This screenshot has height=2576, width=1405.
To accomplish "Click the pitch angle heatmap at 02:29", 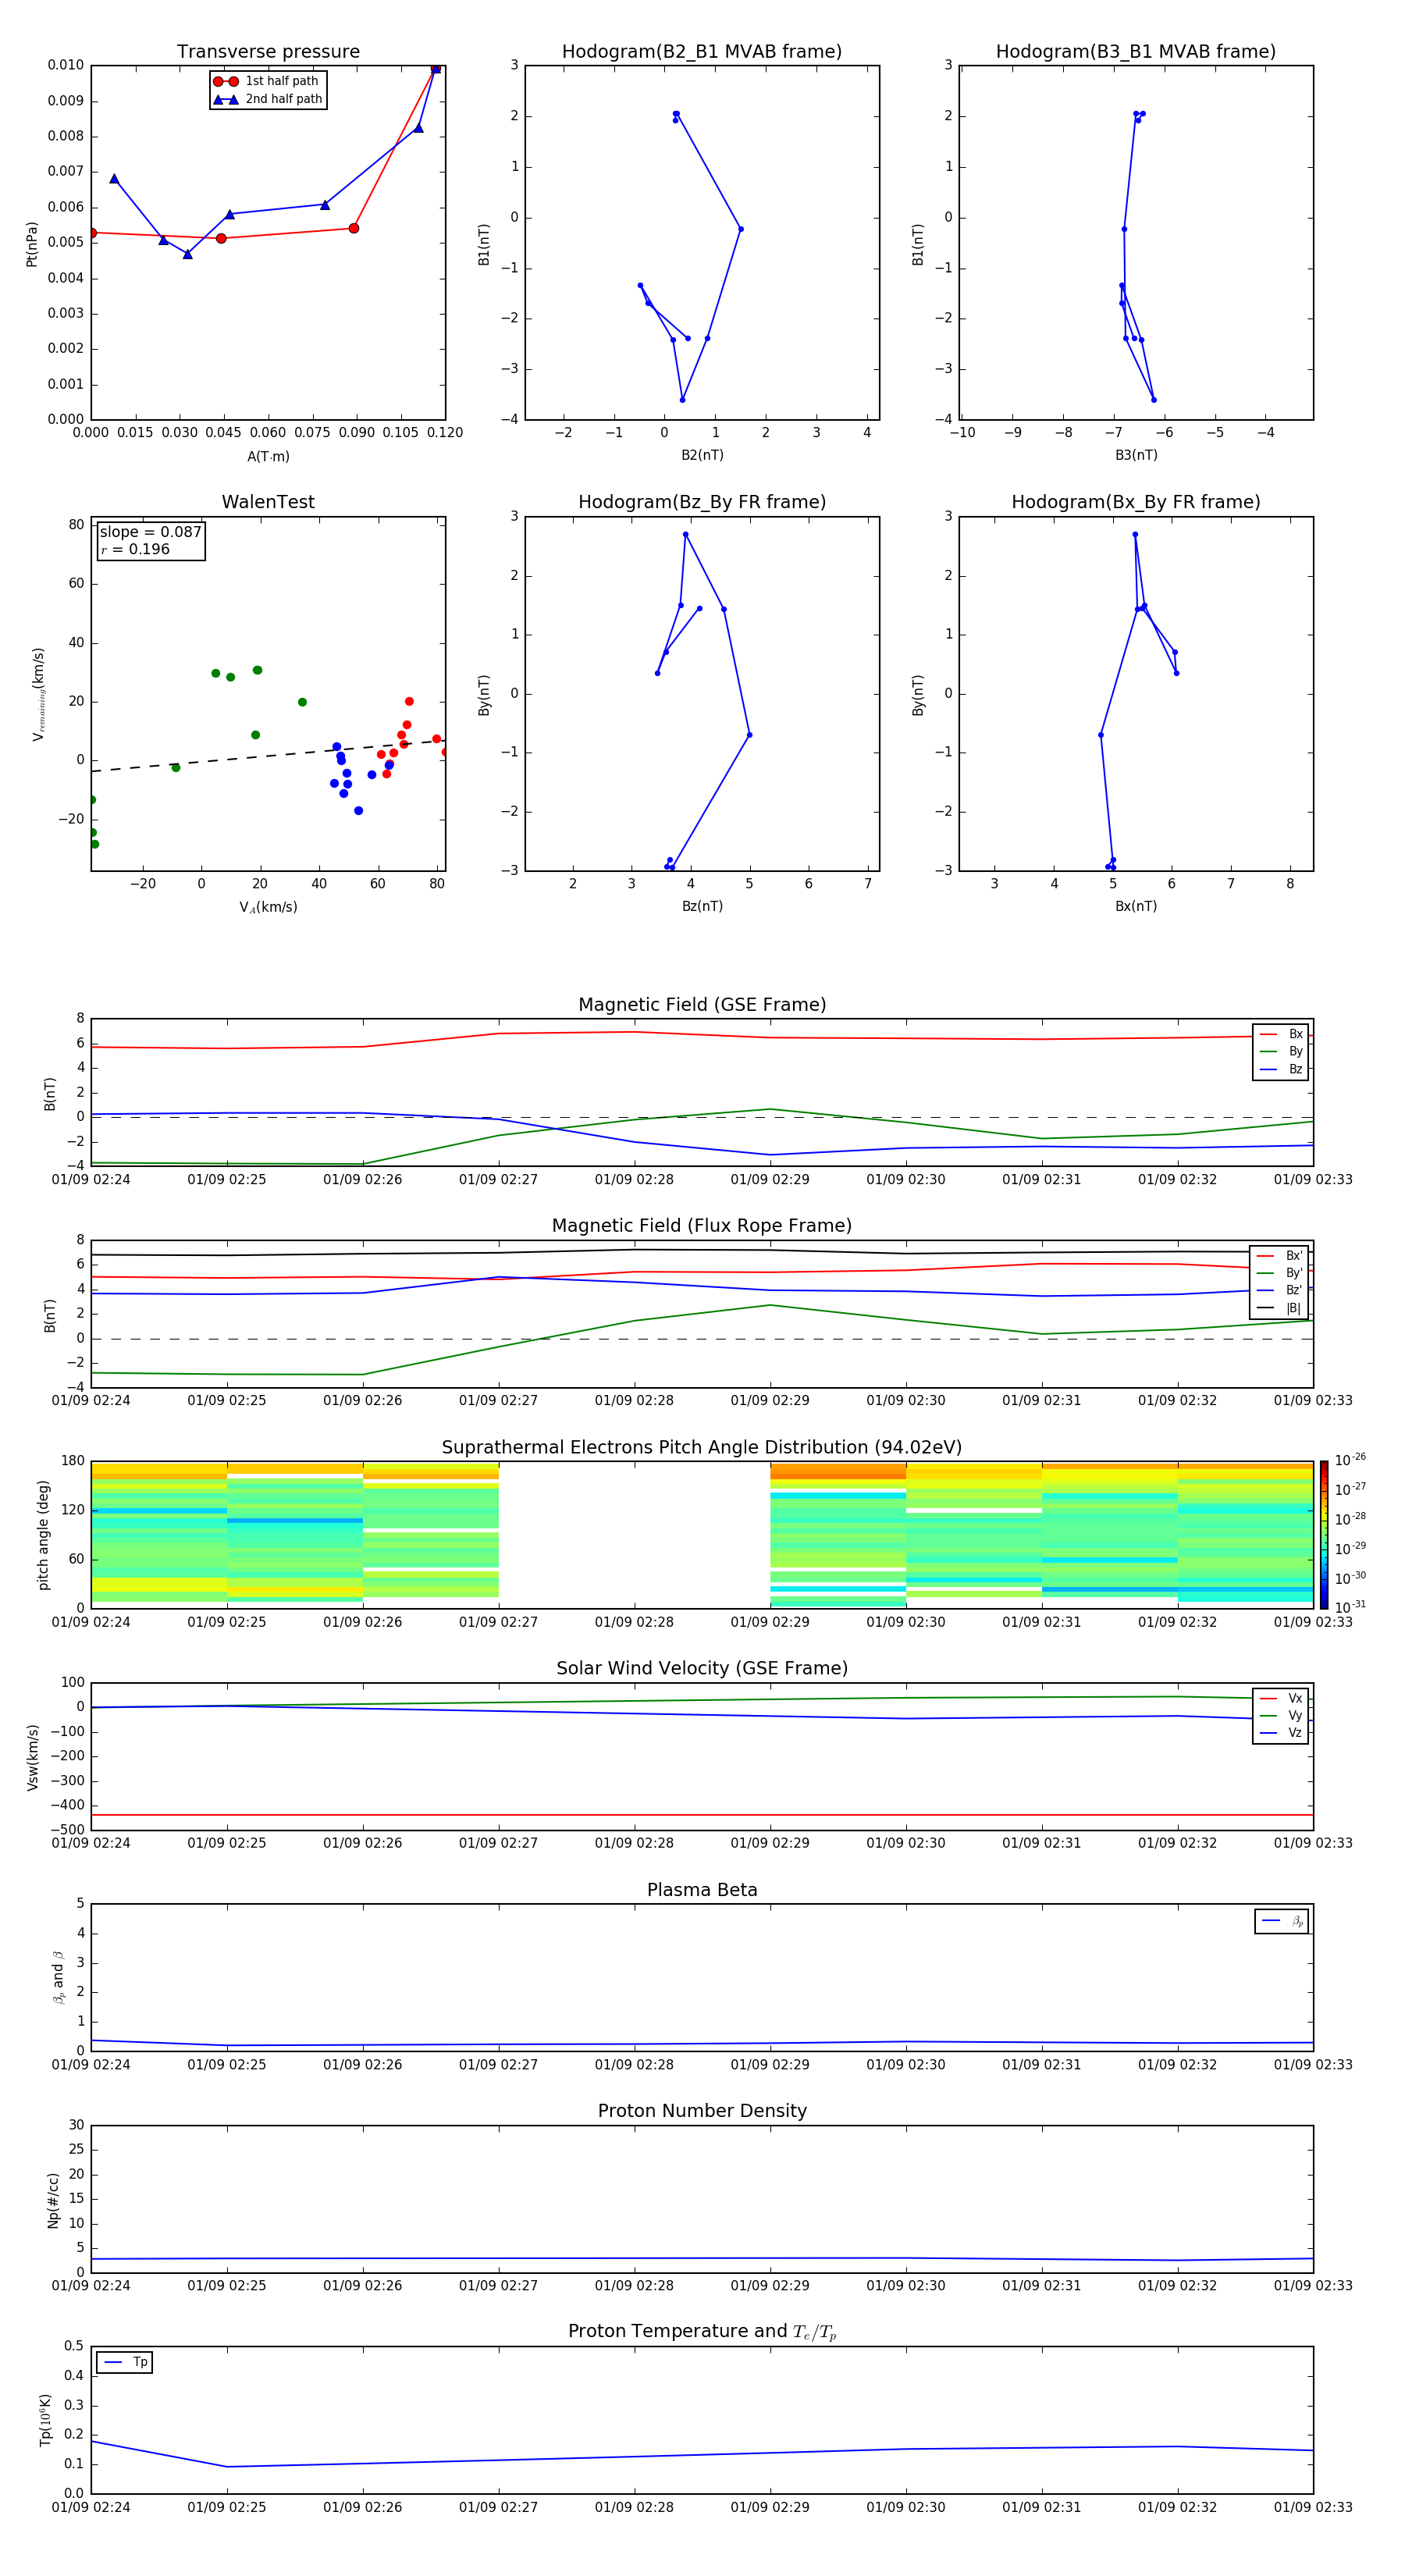I will point(838,1535).
